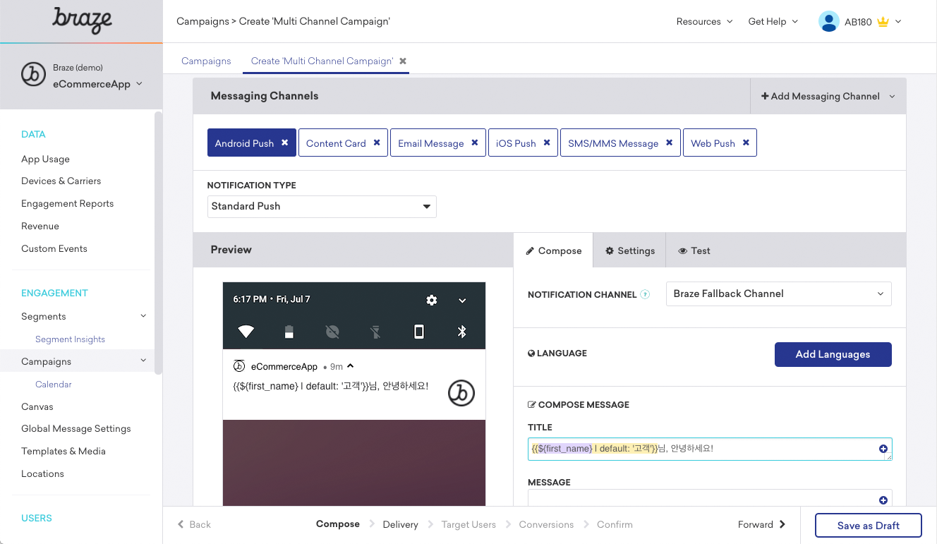Open Templates & Media in sidebar

point(64,451)
